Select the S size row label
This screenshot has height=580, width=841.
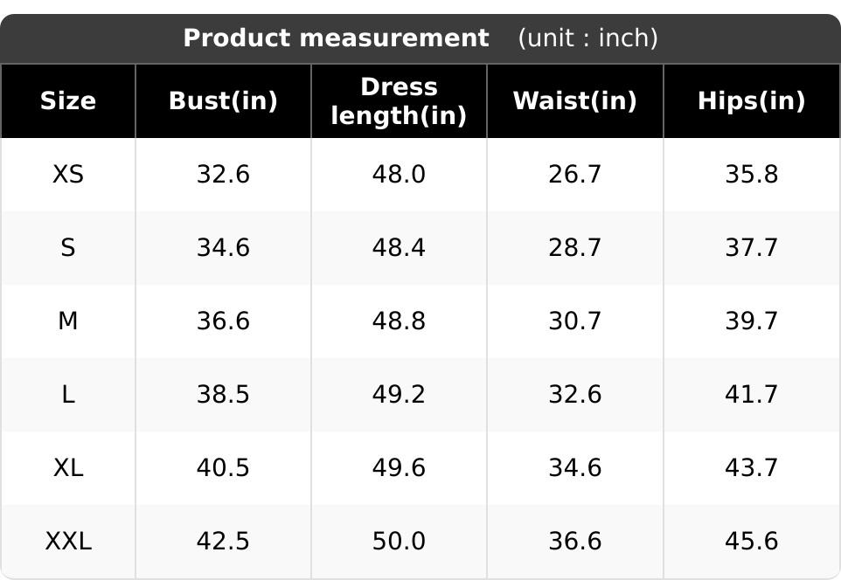[x=68, y=248]
